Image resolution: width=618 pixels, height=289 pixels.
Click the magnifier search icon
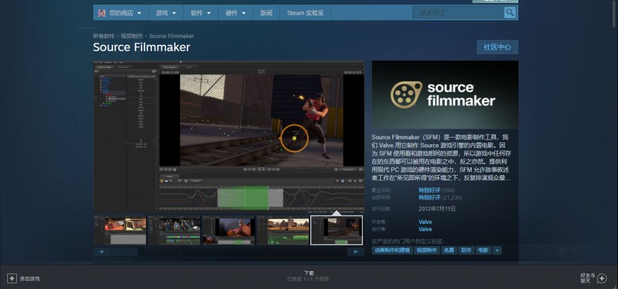point(510,13)
